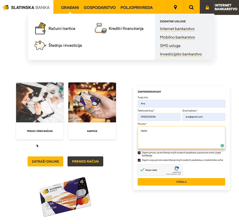Click into the Email adresa field
Screen dimensions: 239x224
coord(204,117)
